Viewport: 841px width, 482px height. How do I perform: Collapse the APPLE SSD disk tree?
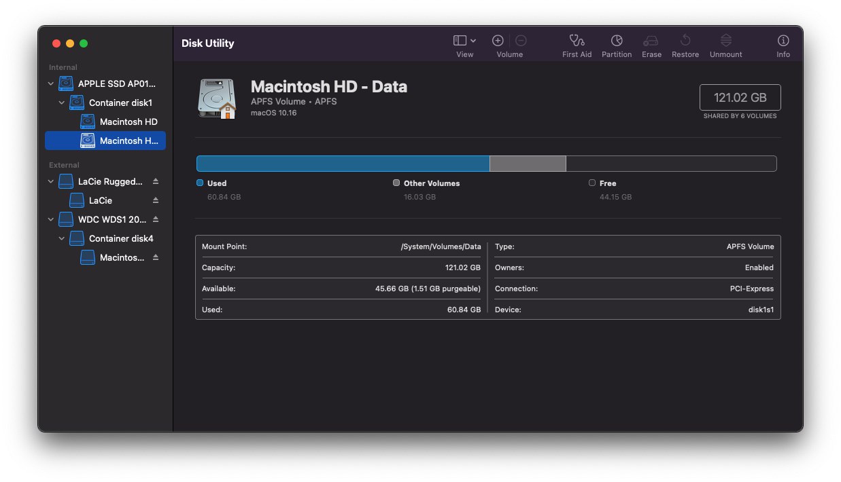click(x=51, y=84)
